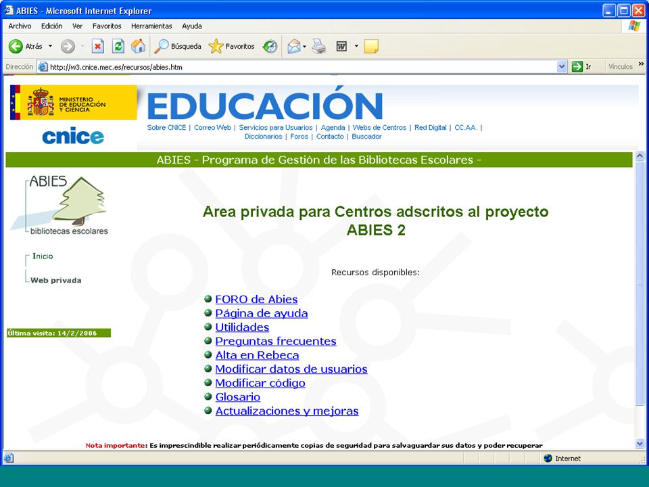Screen dimensions: 649x487
Task: Go to the home page icon
Action: (138, 47)
